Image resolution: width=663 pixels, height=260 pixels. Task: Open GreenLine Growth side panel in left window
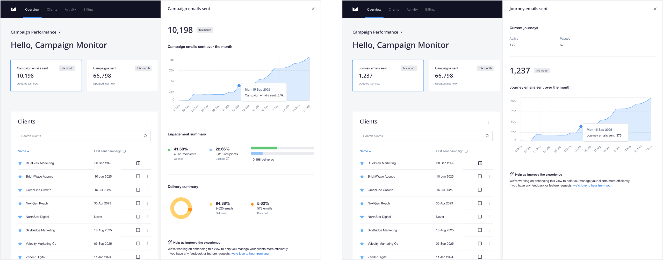tap(138, 190)
